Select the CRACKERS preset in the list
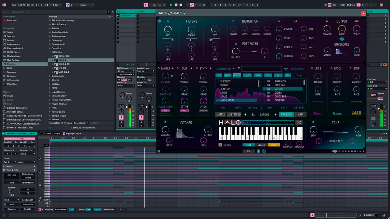Viewport: 390px width, 219px height. coord(283,97)
